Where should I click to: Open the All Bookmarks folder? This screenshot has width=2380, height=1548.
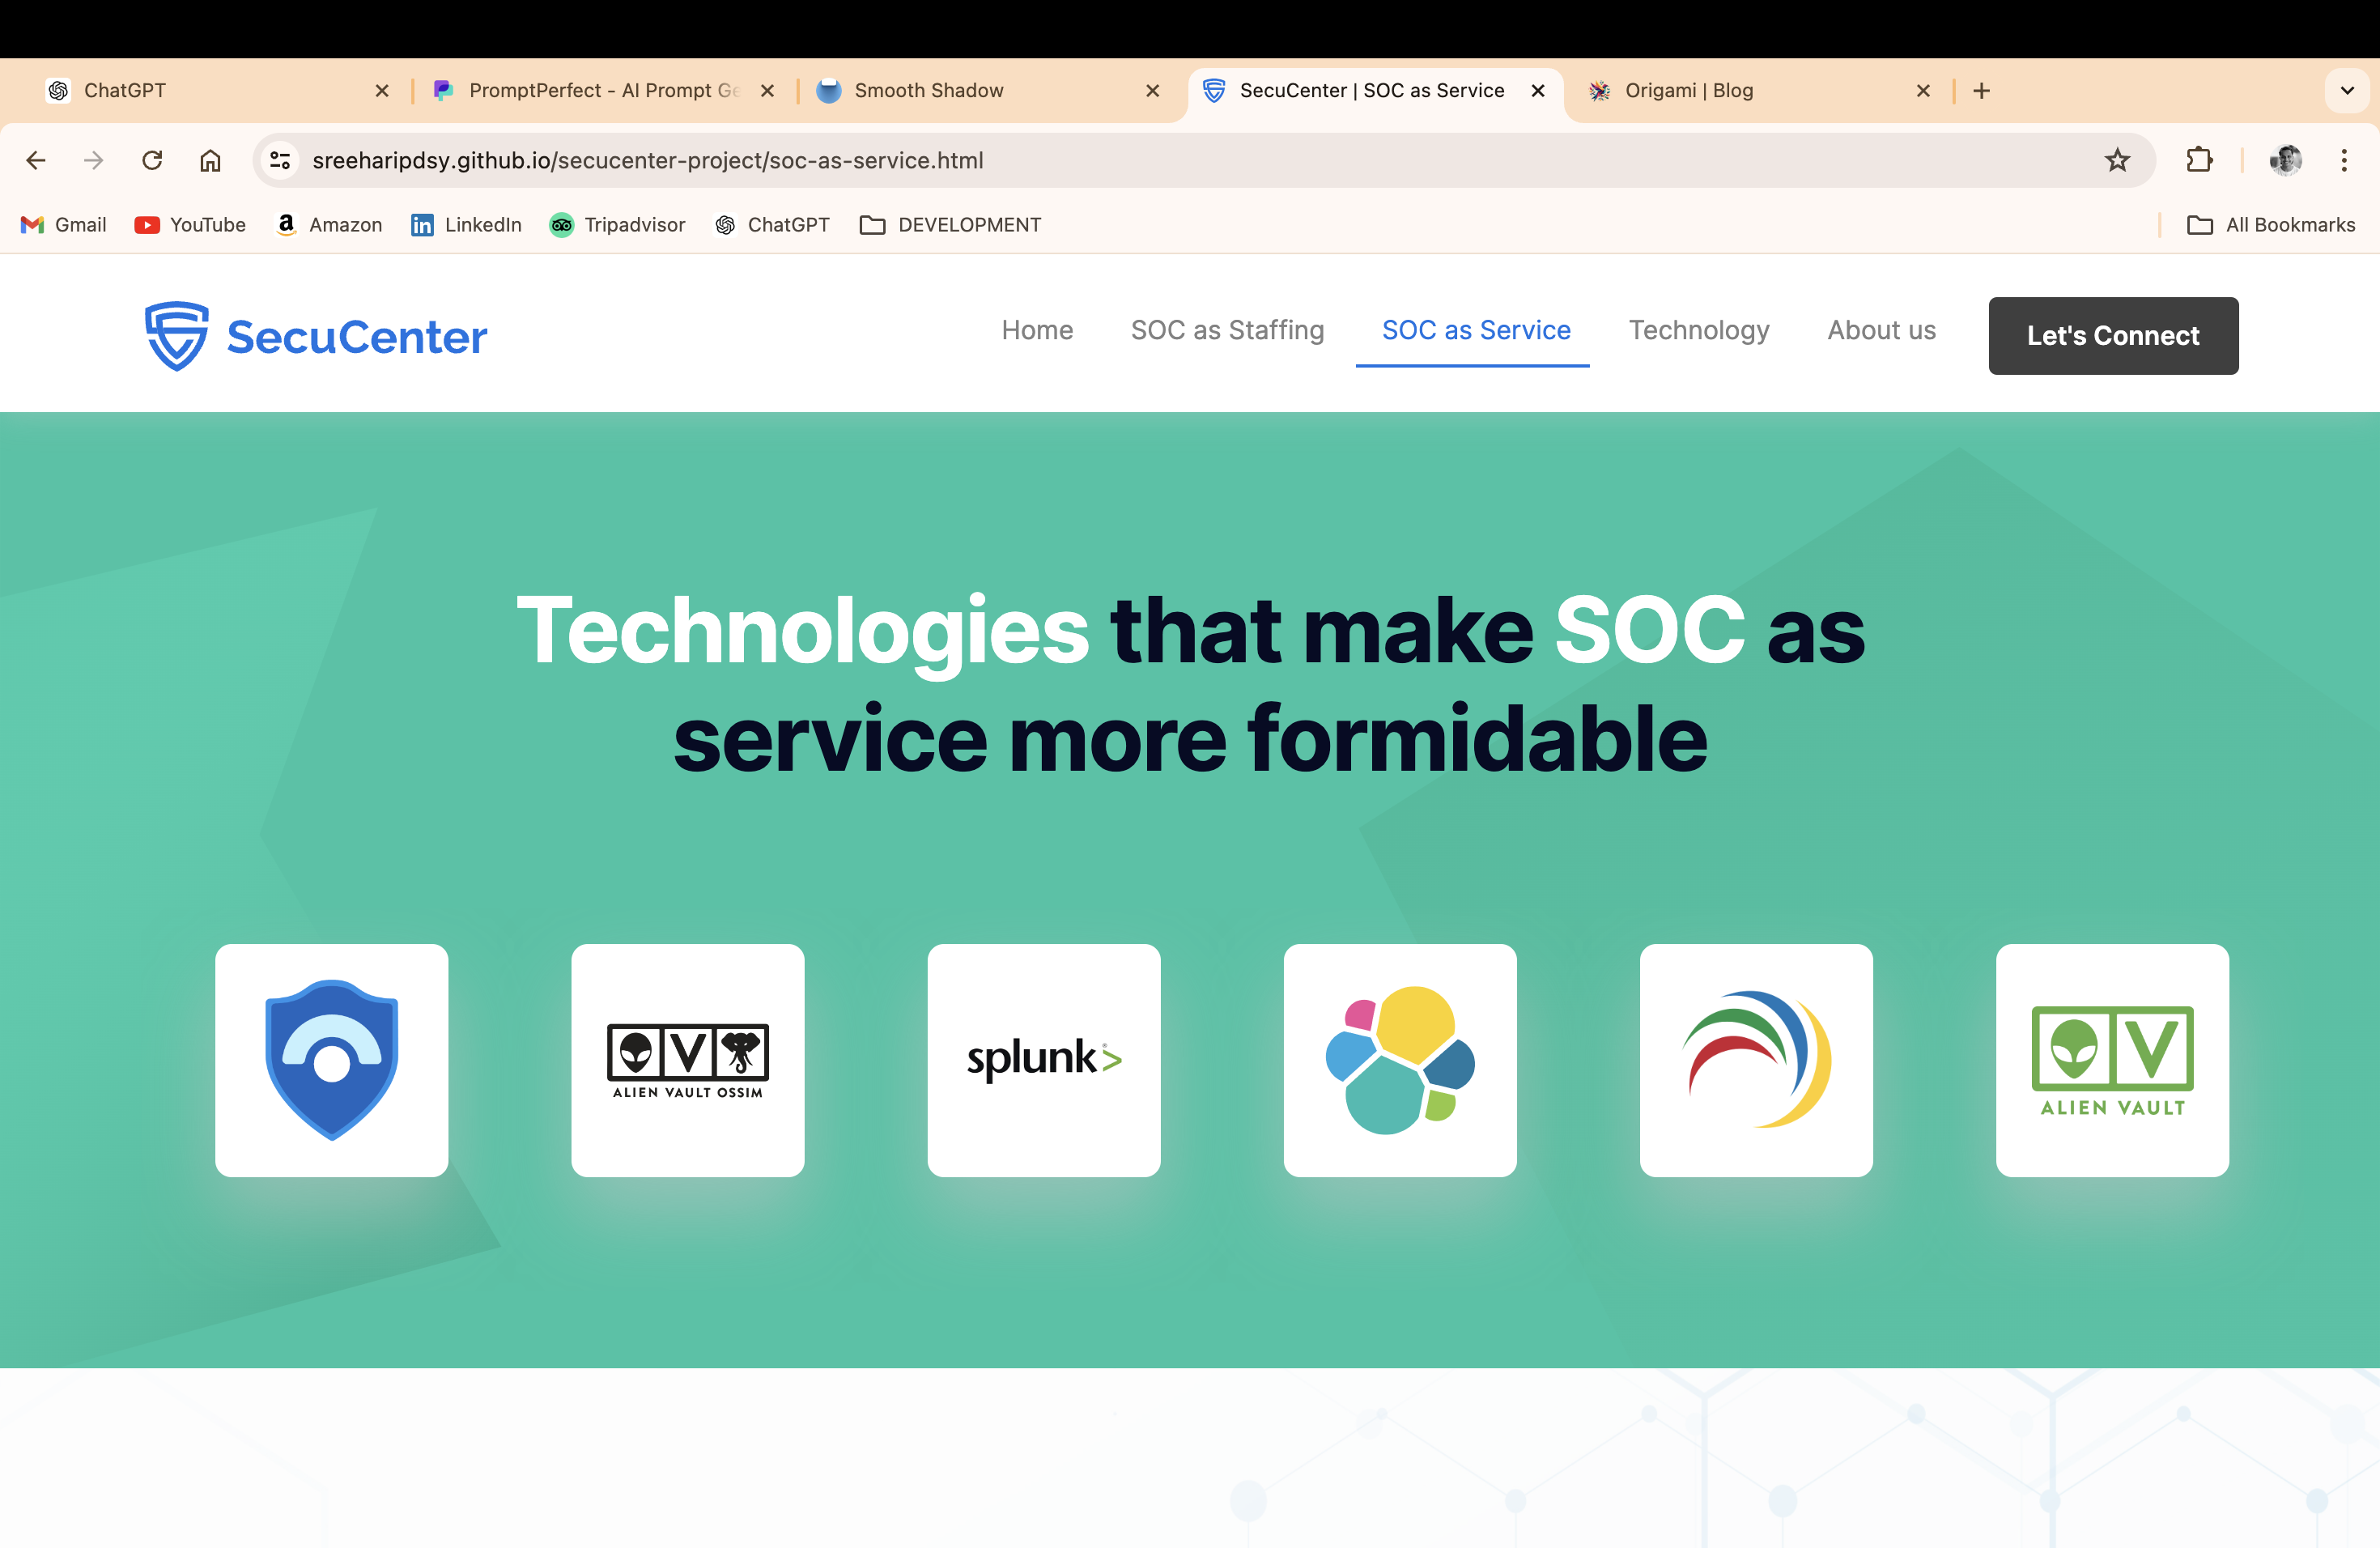[2271, 225]
